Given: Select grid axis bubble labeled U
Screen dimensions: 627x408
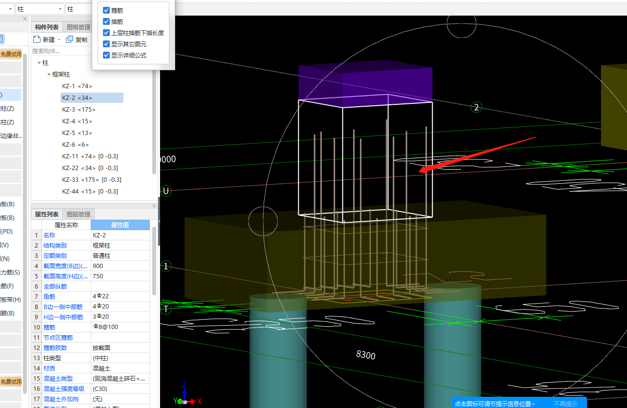Looking at the screenshot, I should pyautogui.click(x=166, y=191).
